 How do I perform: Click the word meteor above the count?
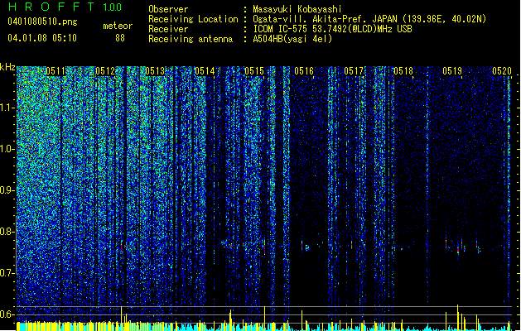(x=118, y=26)
